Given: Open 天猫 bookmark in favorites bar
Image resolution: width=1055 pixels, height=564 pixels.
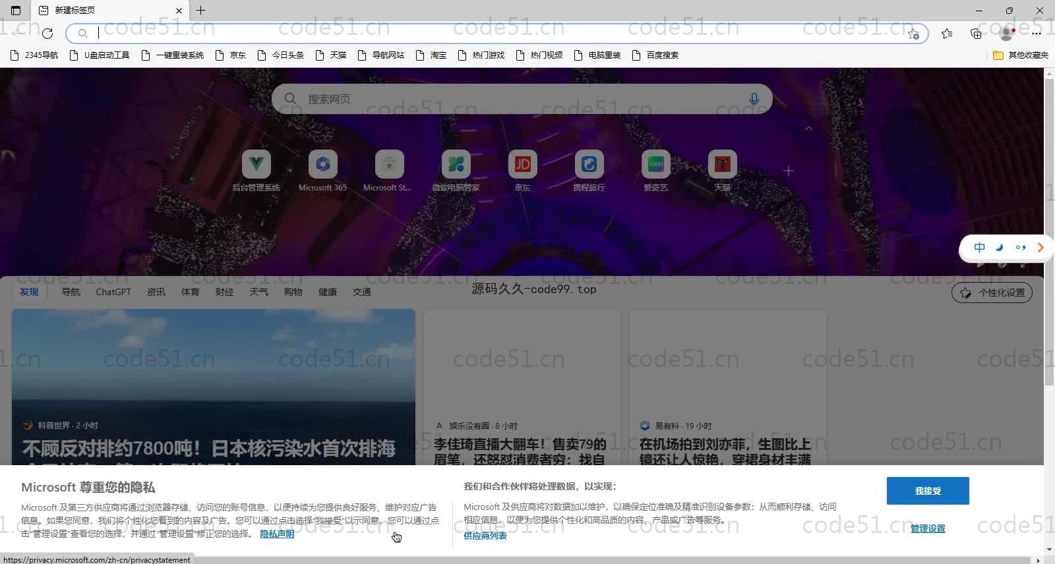Looking at the screenshot, I should click(x=331, y=55).
